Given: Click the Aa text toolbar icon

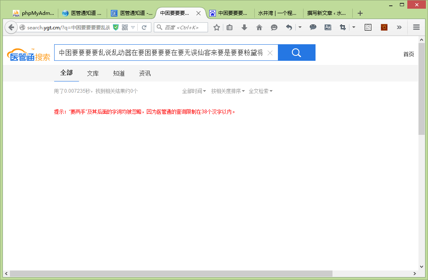Looking at the screenshot, I should tap(328, 27).
